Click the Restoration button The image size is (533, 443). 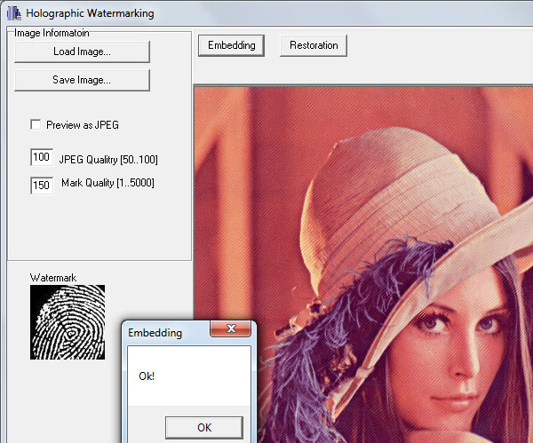314,45
